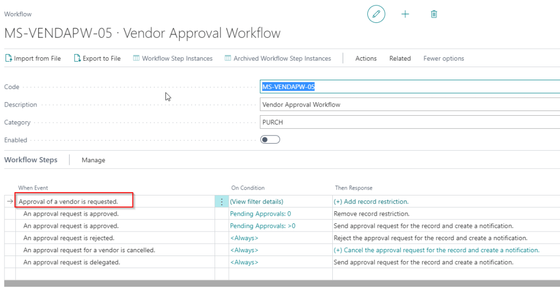Click the three-dot row options icon
560x291 pixels.
[x=221, y=202]
